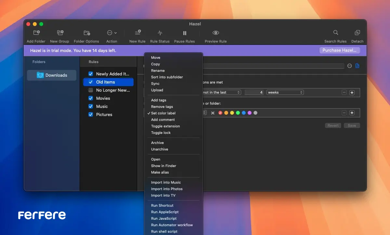Open Search Rules magnifier icon

click(x=335, y=33)
